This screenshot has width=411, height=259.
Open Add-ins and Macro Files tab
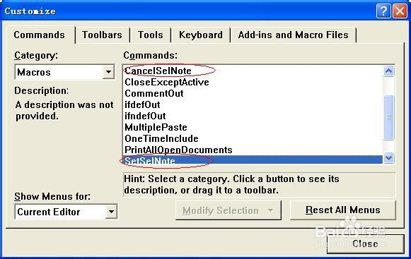(x=293, y=35)
